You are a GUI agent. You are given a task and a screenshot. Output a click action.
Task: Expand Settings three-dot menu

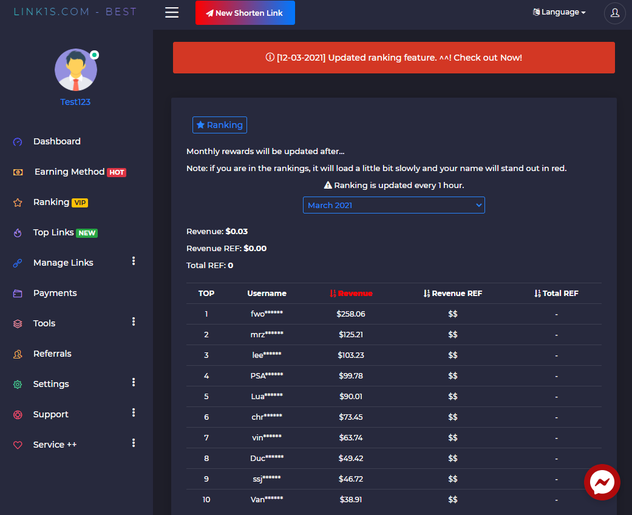[x=134, y=382]
